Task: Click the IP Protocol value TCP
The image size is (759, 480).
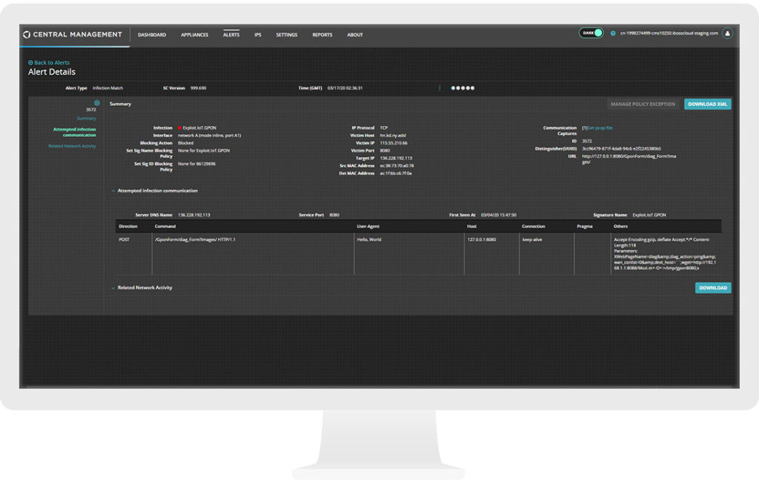Action: coord(383,128)
